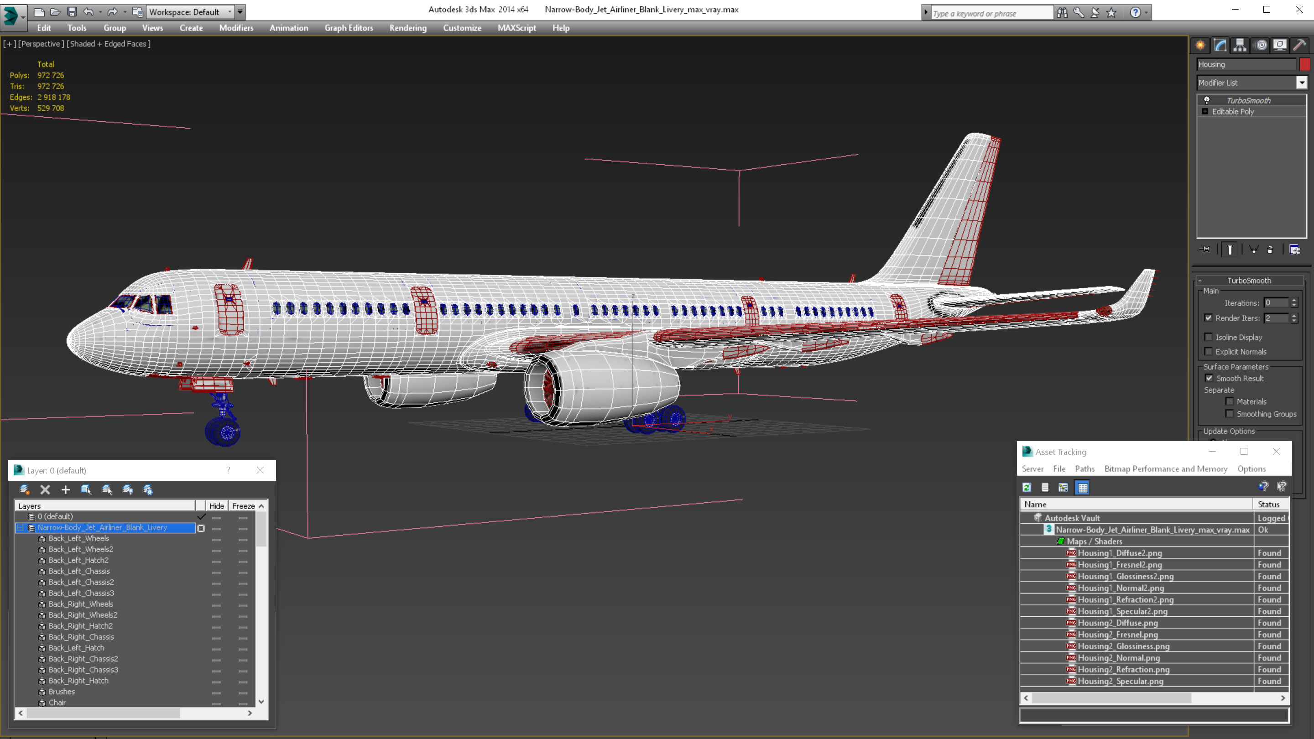Click the Paths menu in Asset Tracking

point(1085,468)
